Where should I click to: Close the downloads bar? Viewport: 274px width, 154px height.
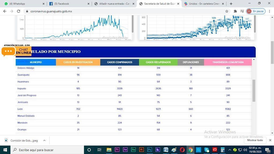270,140
